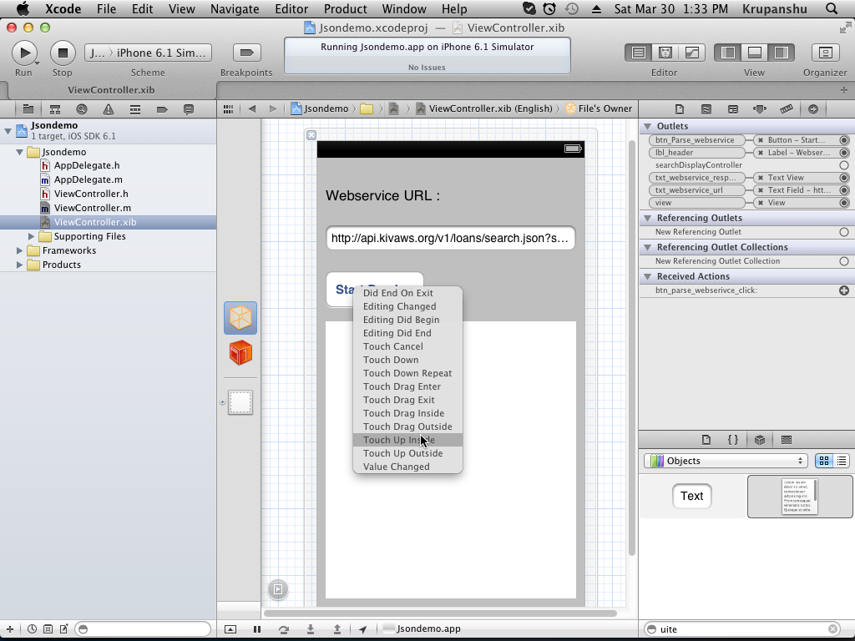Stop the running app
855x641 pixels.
(x=62, y=53)
